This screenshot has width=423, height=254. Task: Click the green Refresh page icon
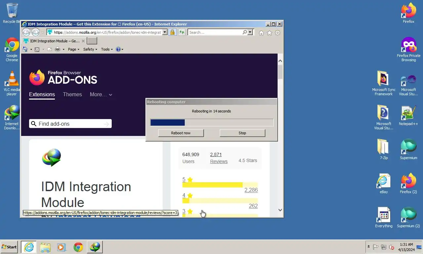[181, 32]
